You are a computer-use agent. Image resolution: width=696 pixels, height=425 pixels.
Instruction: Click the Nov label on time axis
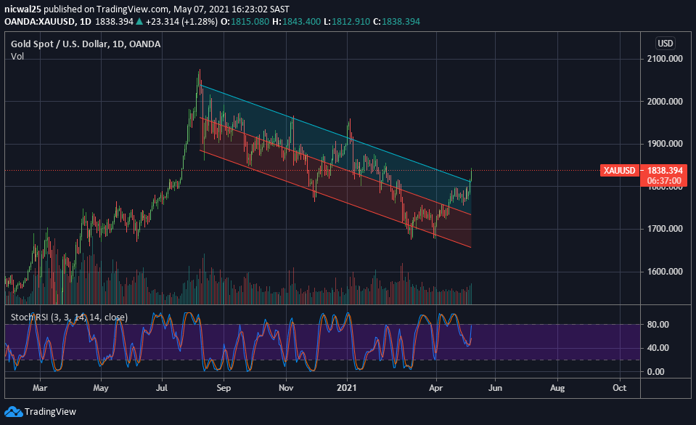[x=286, y=388]
